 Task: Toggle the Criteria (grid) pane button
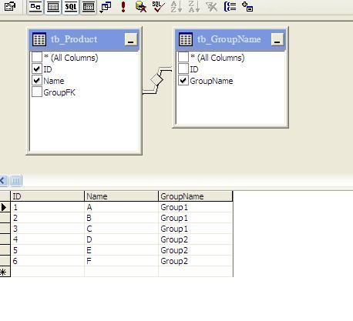click(53, 7)
